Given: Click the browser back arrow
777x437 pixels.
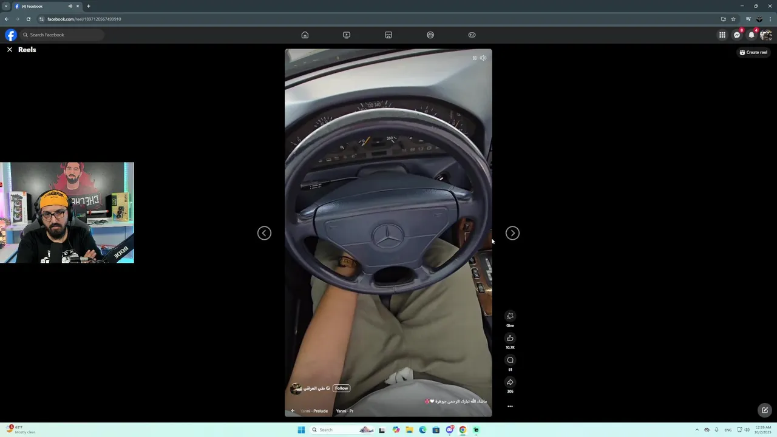Looking at the screenshot, I should 7,19.
